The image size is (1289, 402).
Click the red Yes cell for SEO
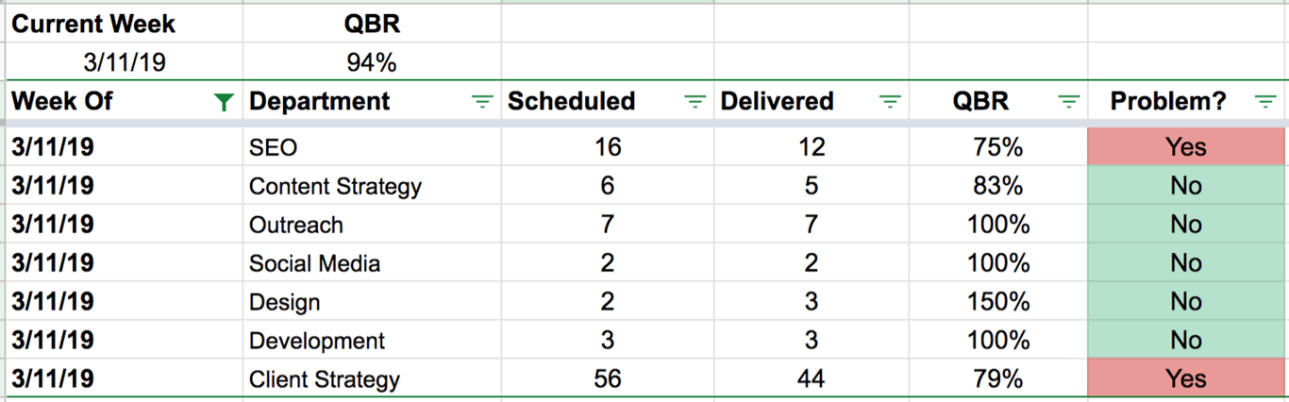[x=1186, y=146]
